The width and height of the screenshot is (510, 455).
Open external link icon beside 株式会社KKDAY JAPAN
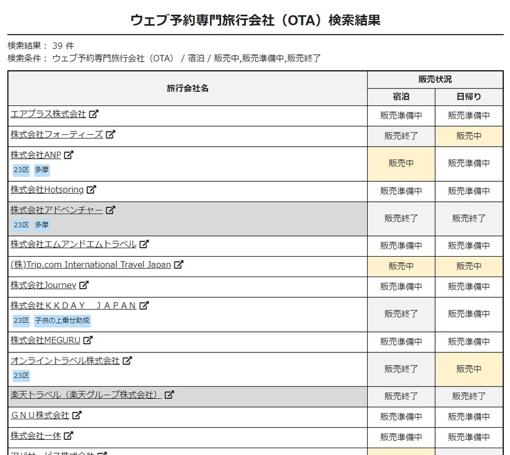pos(144,305)
